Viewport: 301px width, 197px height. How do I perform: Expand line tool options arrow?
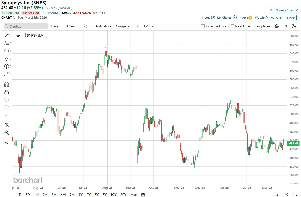[11, 36]
